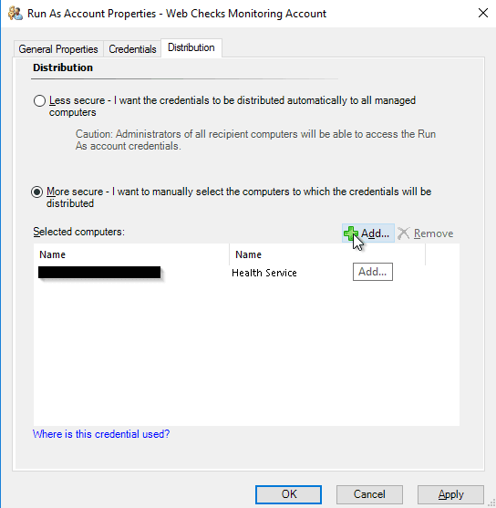Open the Credentials tab
This screenshot has width=496, height=508.
point(132,49)
